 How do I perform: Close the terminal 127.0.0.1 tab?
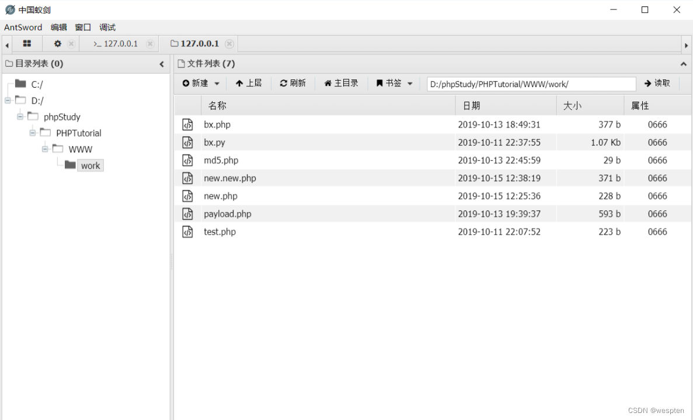150,44
